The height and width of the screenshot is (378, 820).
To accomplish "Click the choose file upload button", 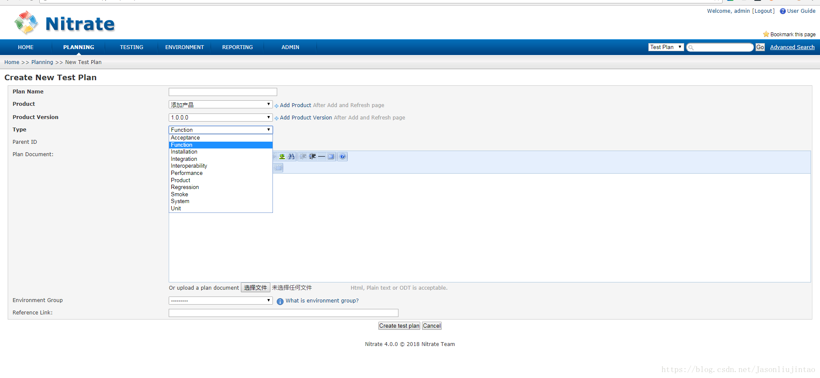I will [x=255, y=288].
